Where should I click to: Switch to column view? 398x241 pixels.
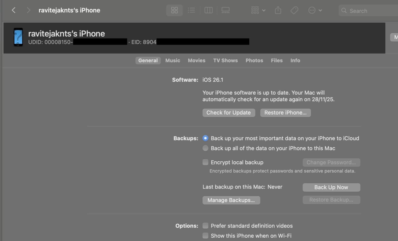point(209,10)
